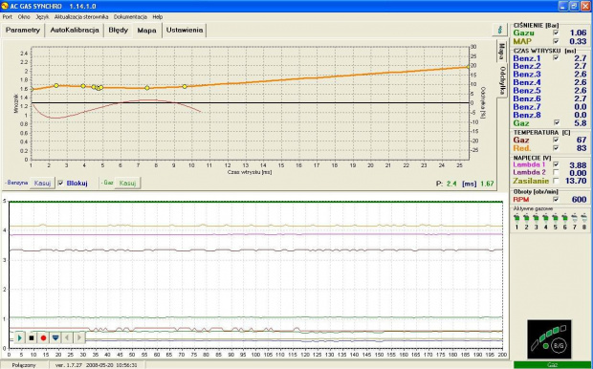Screen dimensions: 593x369
Task: Toggle the Blokuj checkbox
Action: pyautogui.click(x=60, y=183)
